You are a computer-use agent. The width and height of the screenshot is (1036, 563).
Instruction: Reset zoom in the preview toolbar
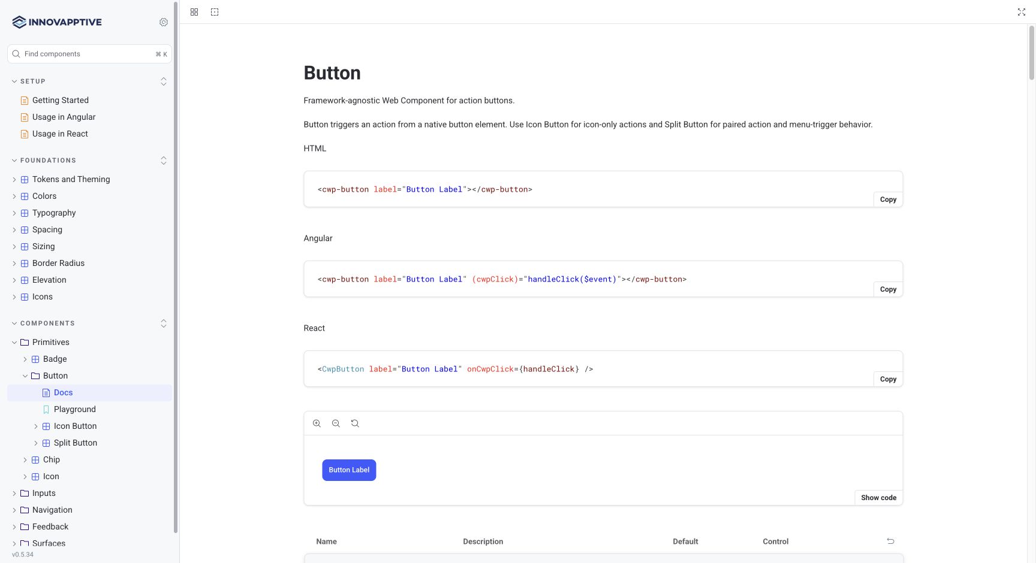coord(355,423)
